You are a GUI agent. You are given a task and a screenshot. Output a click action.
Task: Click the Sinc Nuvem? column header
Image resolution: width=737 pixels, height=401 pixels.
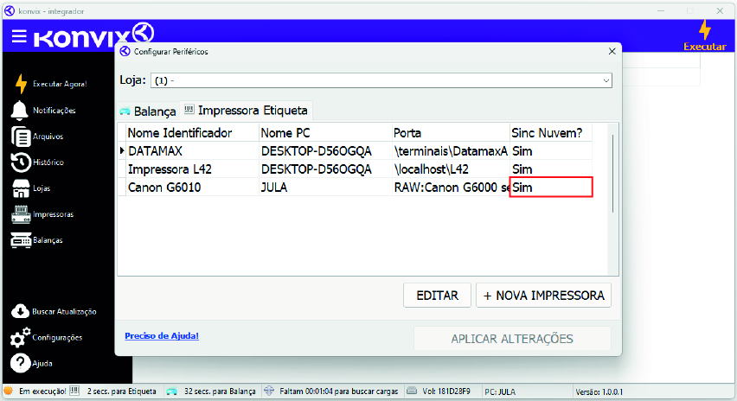(551, 133)
